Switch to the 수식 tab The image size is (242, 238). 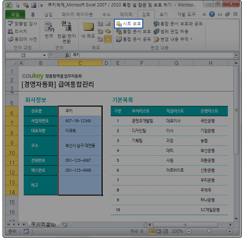click(x=106, y=14)
